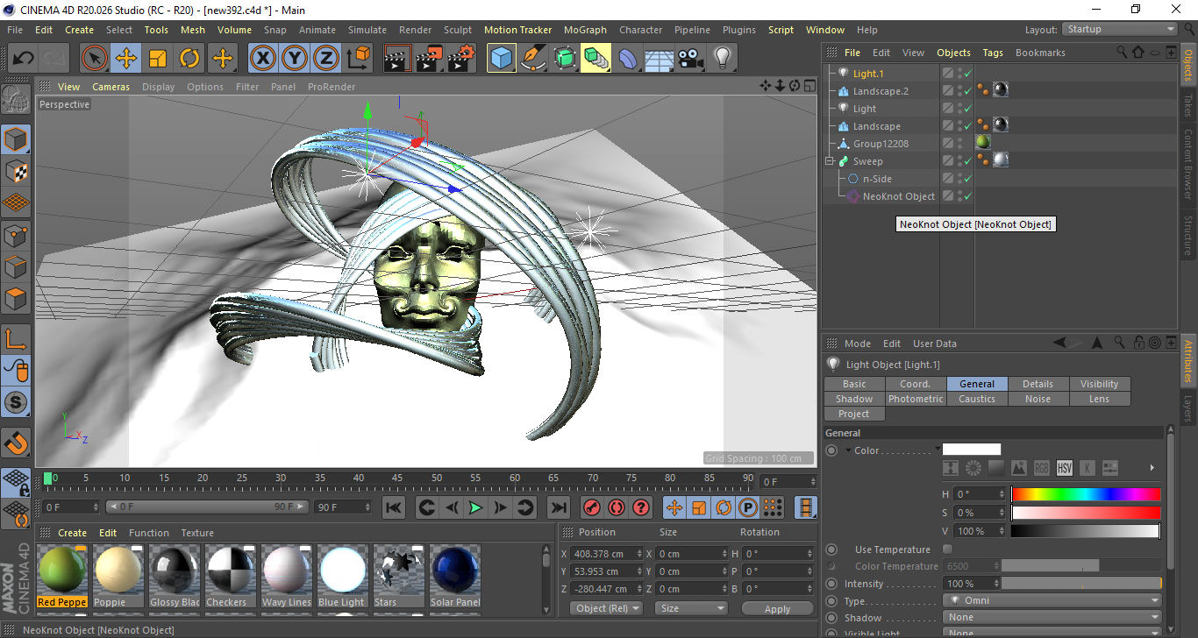
Task: Open the MoGraph menu
Action: pyautogui.click(x=585, y=30)
